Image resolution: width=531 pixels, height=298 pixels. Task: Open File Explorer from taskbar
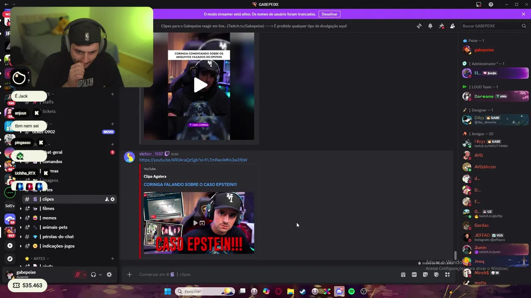[x=290, y=291]
